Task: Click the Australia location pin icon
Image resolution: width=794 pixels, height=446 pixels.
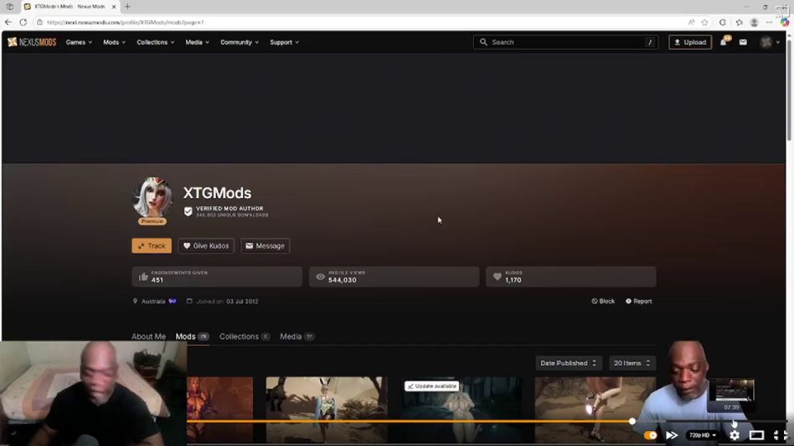Action: tap(135, 301)
